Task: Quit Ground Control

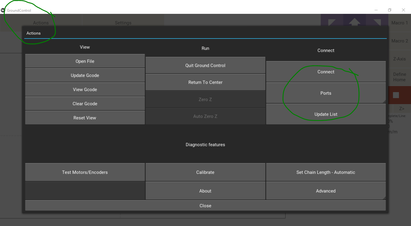Action: coord(205,65)
